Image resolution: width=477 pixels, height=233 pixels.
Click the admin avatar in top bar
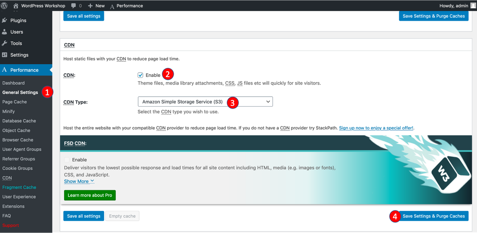(473, 5)
